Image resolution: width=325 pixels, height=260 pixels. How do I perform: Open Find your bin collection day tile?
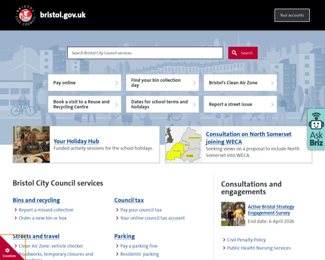click(x=162, y=83)
